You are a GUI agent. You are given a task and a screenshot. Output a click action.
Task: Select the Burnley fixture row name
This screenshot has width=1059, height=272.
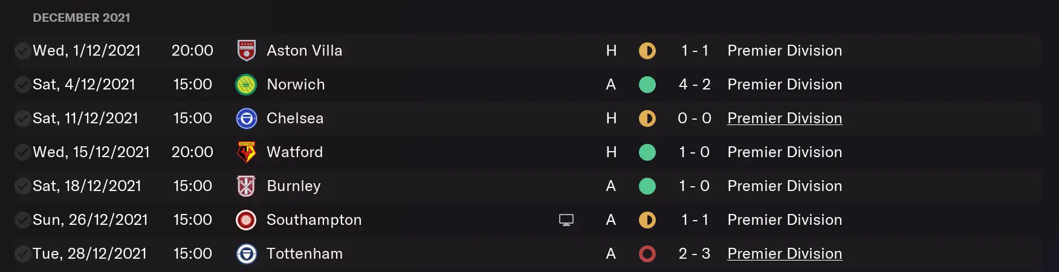click(x=294, y=186)
